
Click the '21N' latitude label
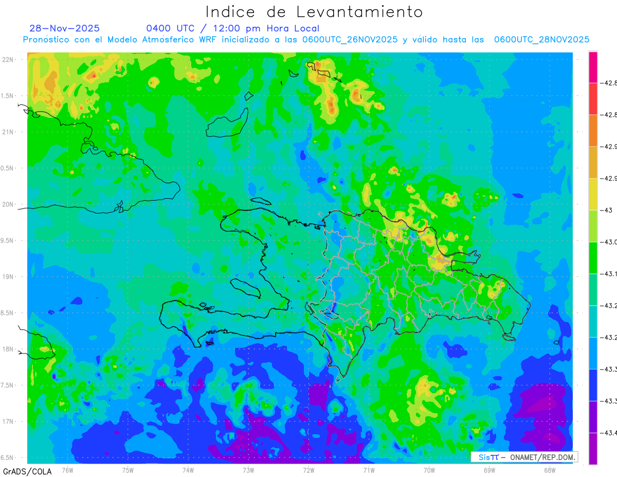[8, 132]
